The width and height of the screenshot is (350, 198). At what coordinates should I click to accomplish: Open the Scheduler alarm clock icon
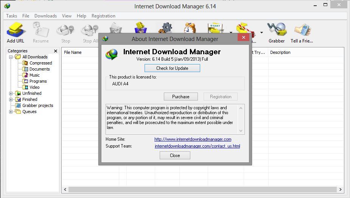pos(190,28)
